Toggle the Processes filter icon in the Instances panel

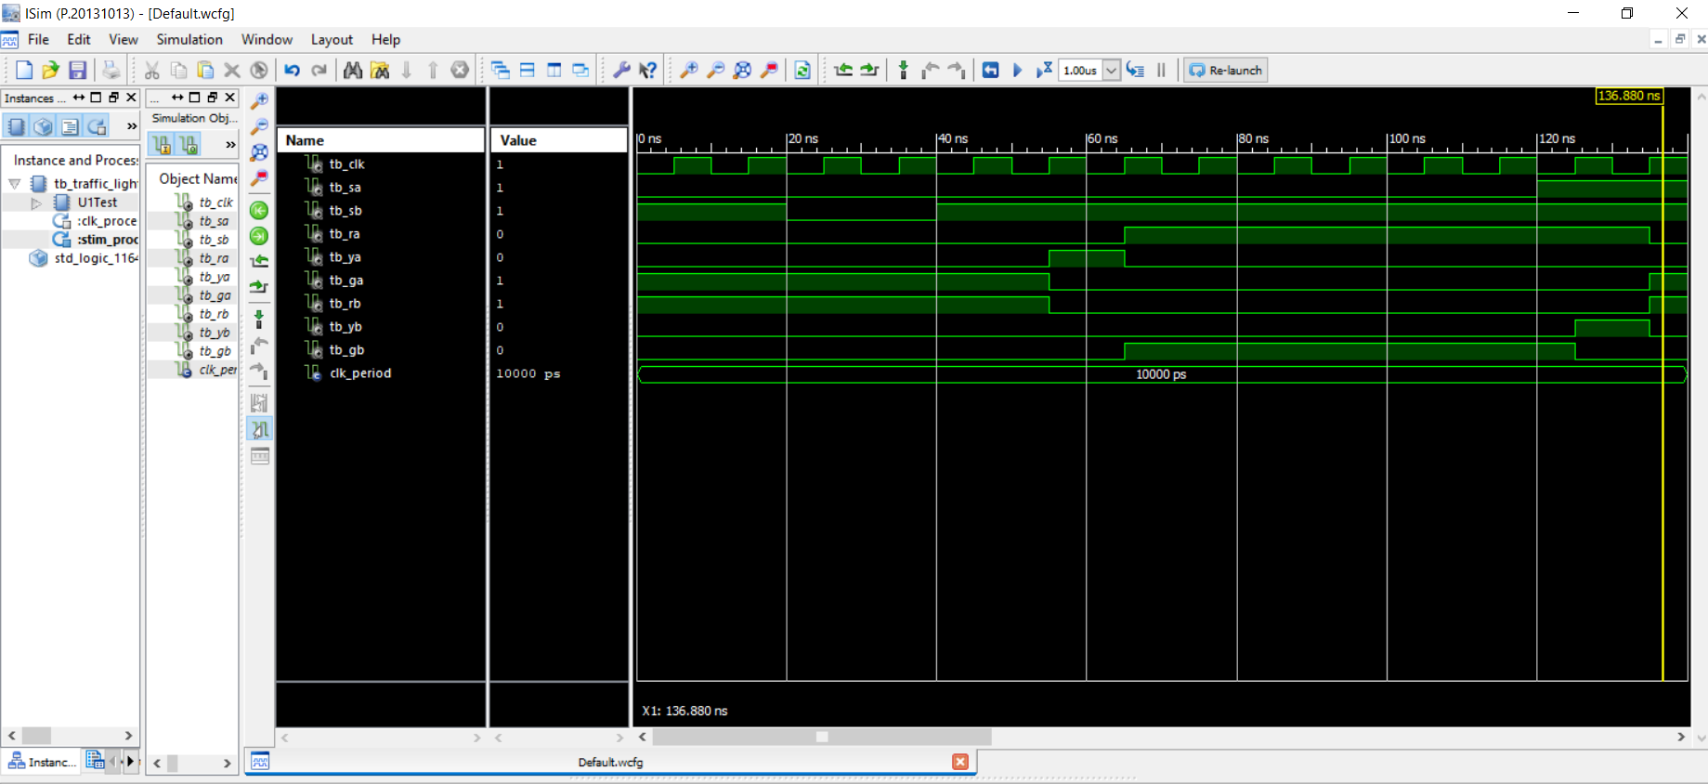tap(97, 125)
